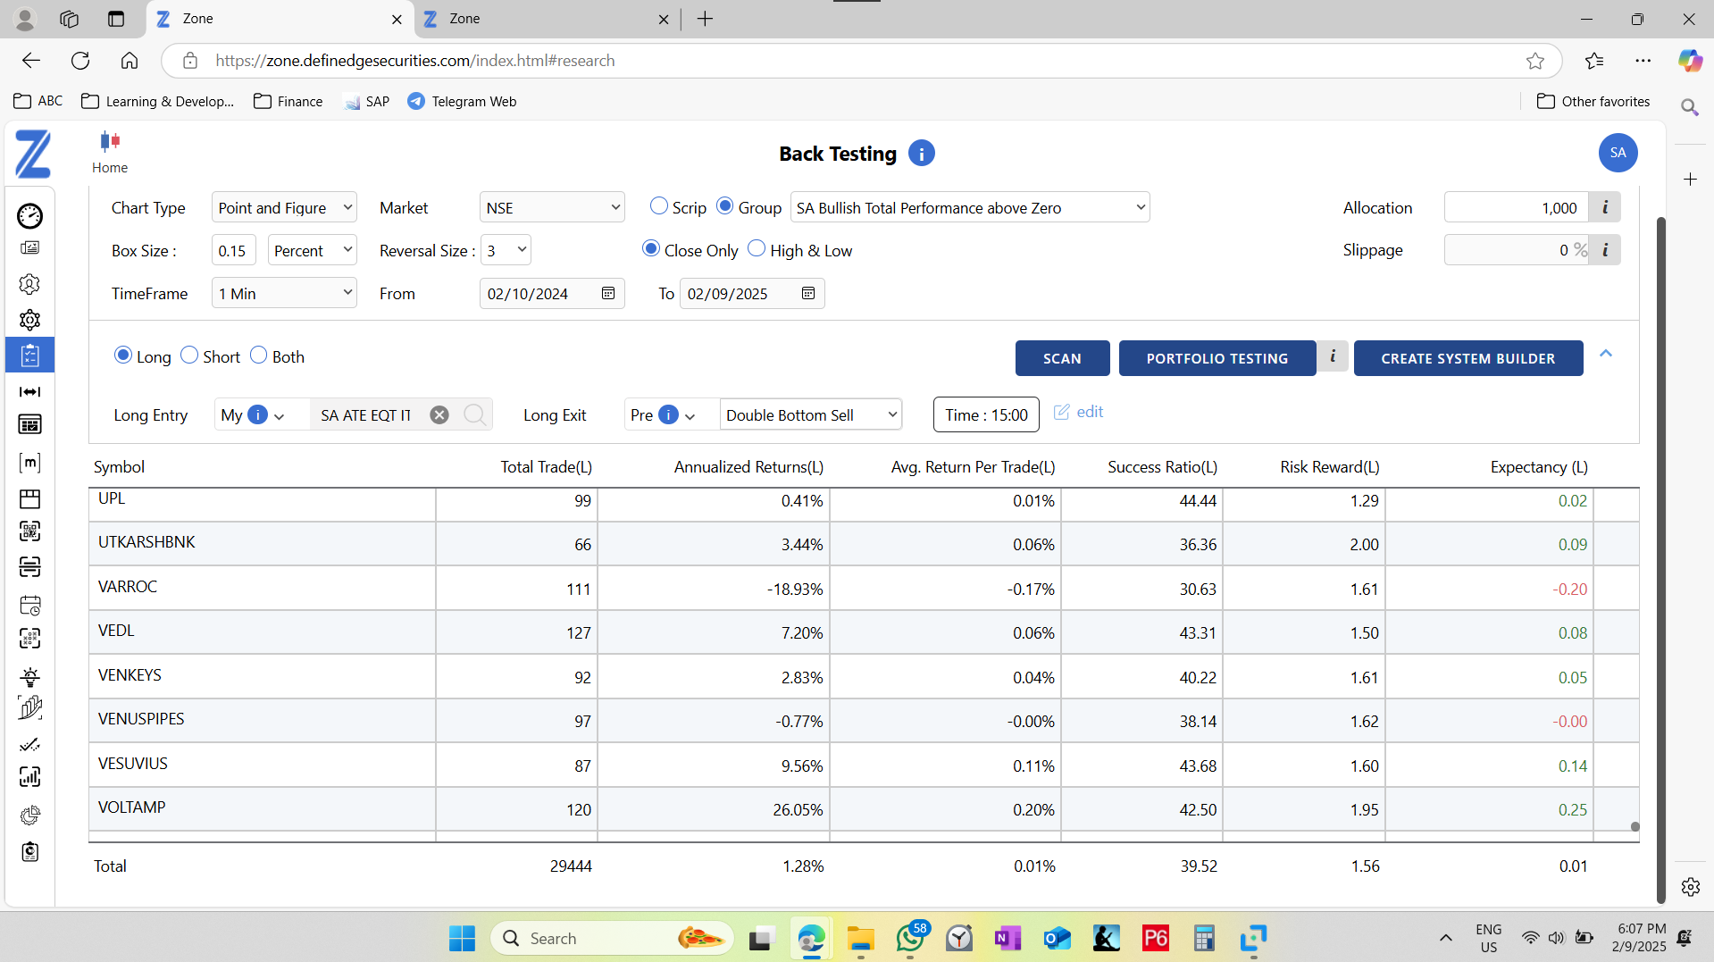Viewport: 1714px width, 962px height.
Task: Select the Group radio button
Action: point(724,205)
